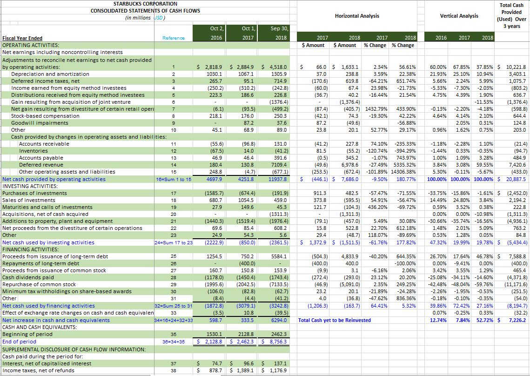
Task: Click the 'Stock-based compensation' row label
Action: (x=45, y=116)
